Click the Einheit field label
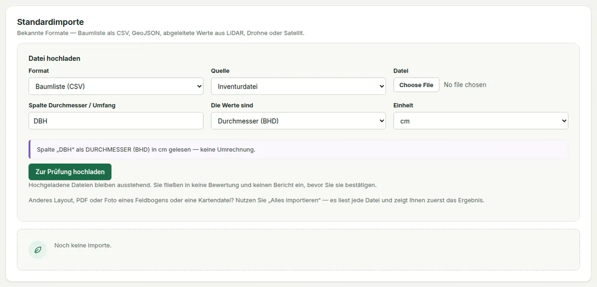Screen dimensions: 597x287 403,105
